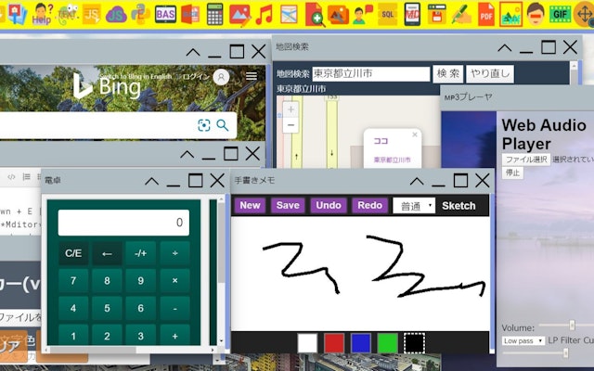This screenshot has width=594, height=371.
Task: Select the red color swatch
Action: click(334, 342)
